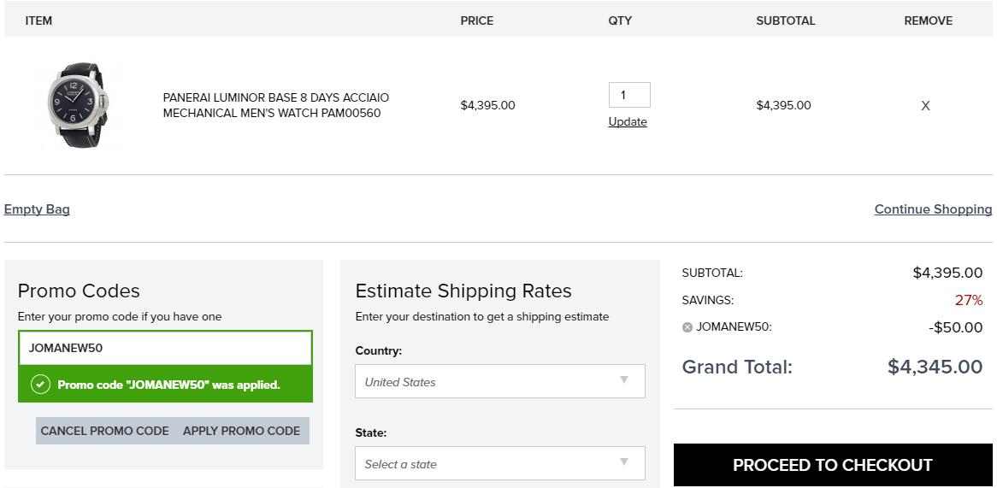Click the promo code applied message
Screen dimensions: 997x488
[x=165, y=385]
